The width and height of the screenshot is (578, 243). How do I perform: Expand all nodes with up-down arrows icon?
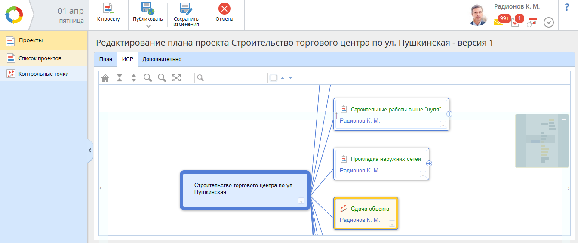click(x=134, y=78)
